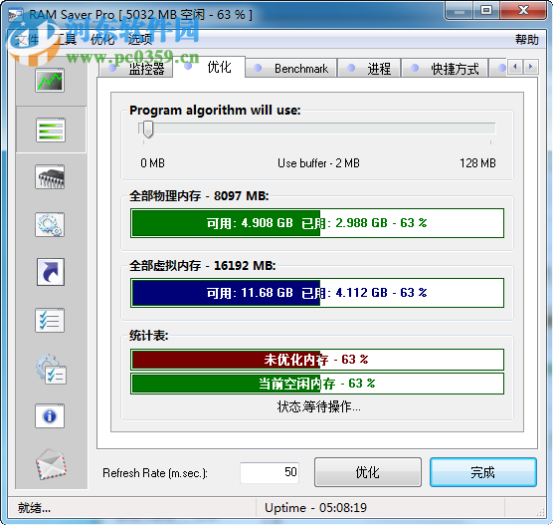Click the 'Use buffer - 2 MB' label
The width and height of the screenshot is (554, 526).
[318, 163]
